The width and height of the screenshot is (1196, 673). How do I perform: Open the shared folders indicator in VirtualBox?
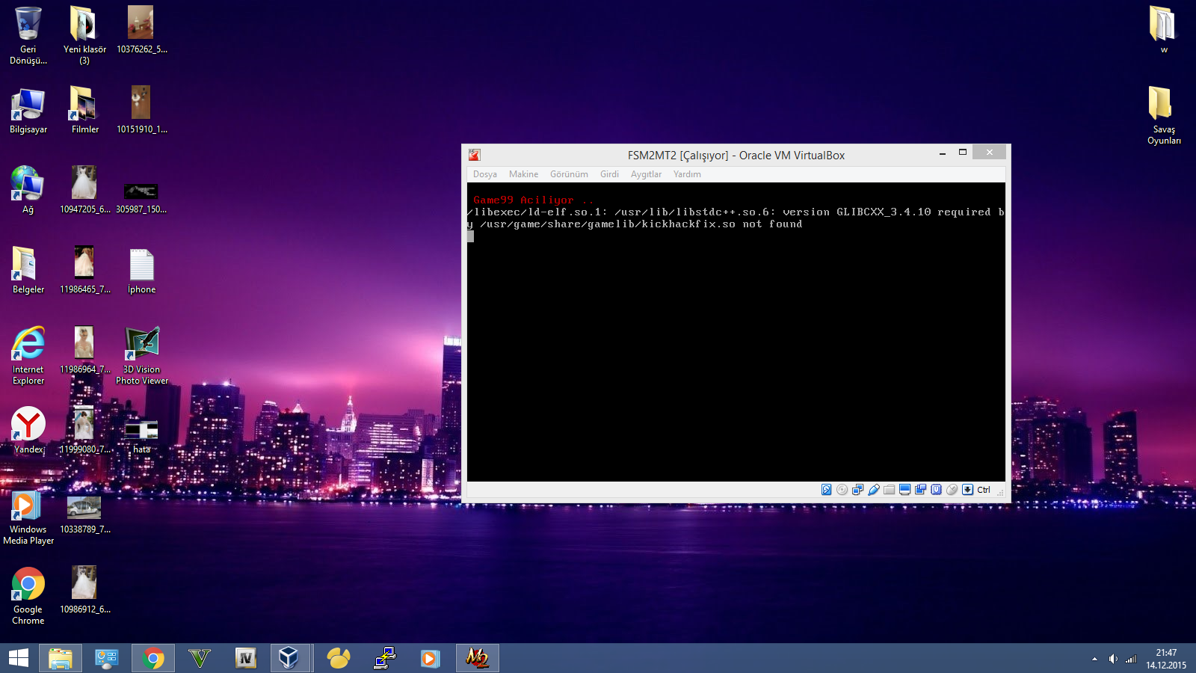click(x=889, y=490)
